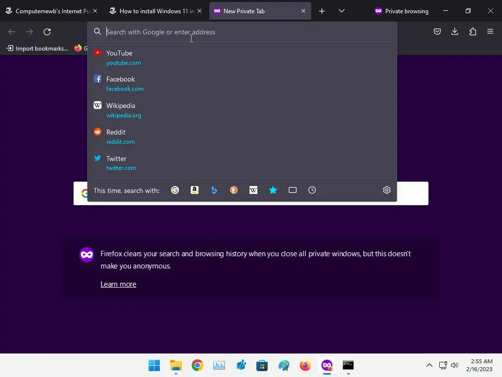Show hidden system tray icons
This screenshot has width=502, height=377.
429,365
